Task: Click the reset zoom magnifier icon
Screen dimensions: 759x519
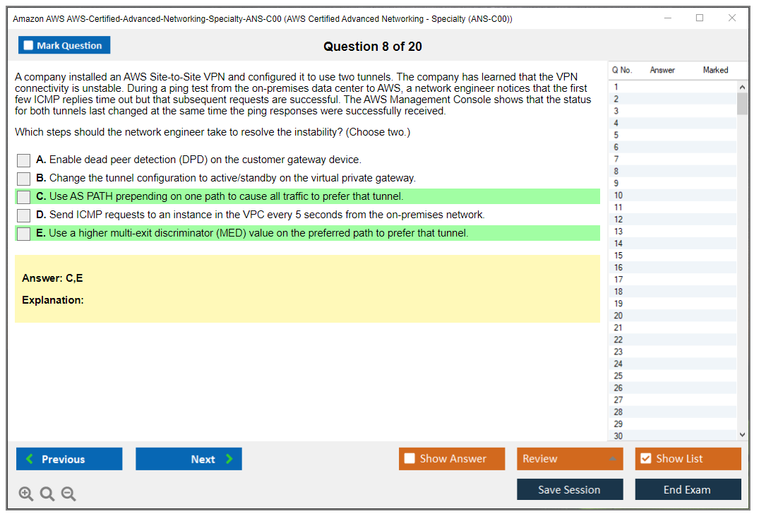Action: (x=47, y=494)
